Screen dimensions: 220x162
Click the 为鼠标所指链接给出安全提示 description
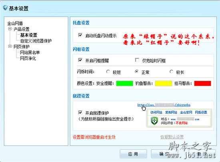tap(106, 119)
